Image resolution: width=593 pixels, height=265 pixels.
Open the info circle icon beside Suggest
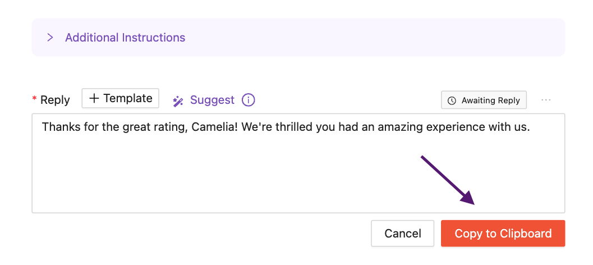pyautogui.click(x=248, y=100)
